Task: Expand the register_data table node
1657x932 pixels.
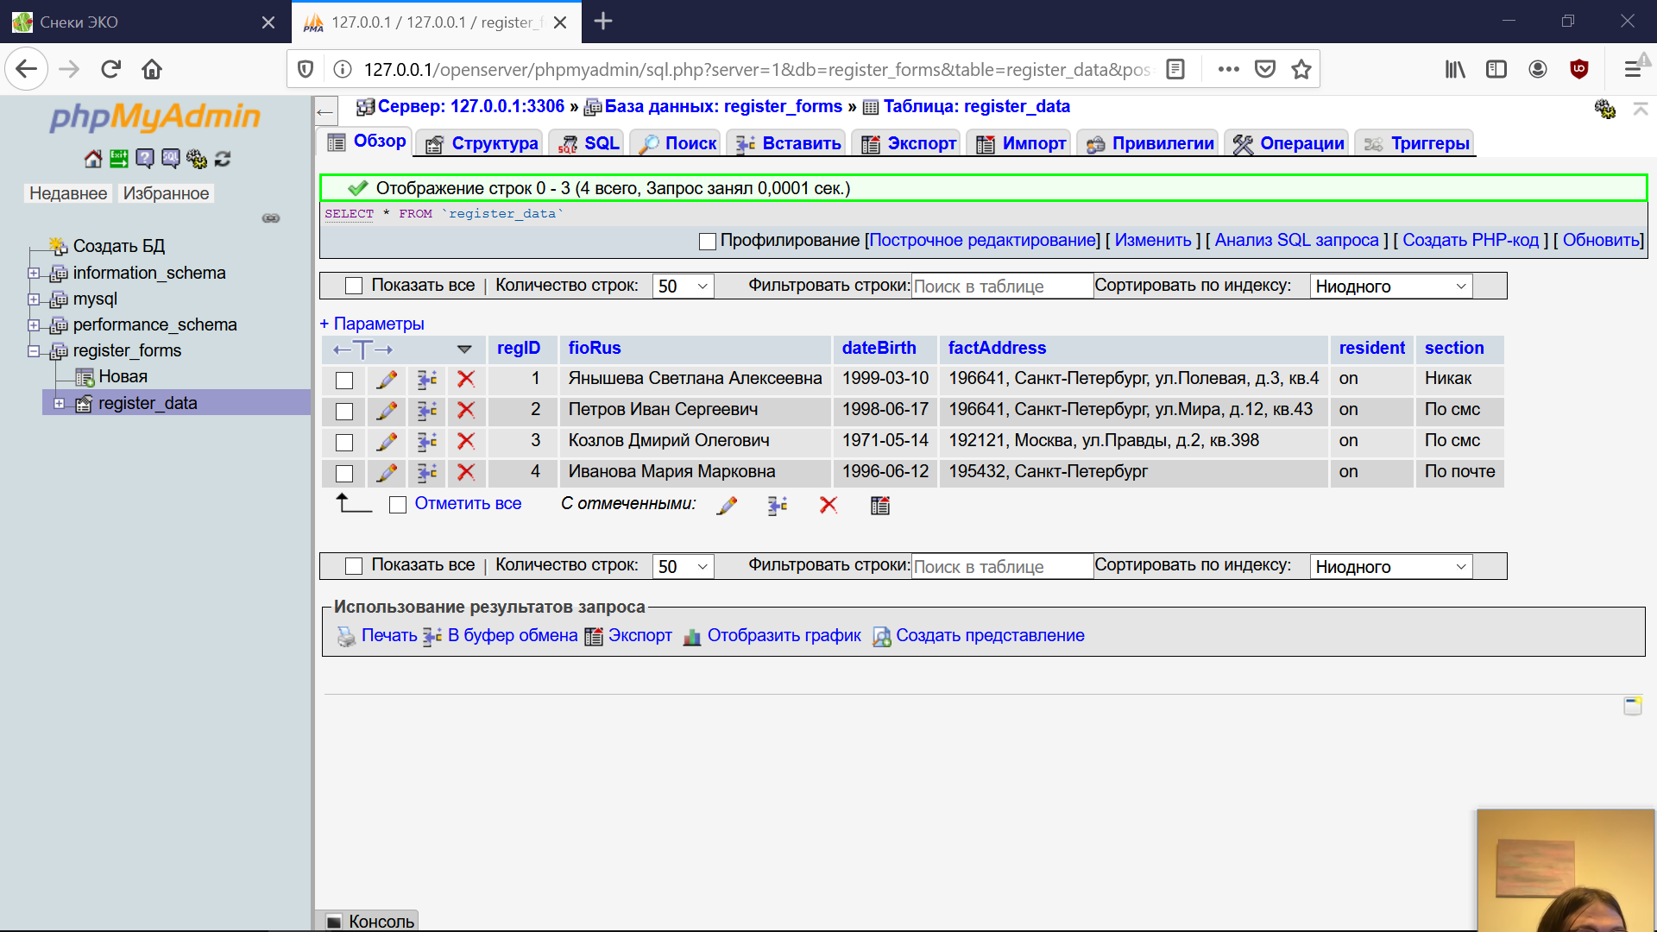Action: pyautogui.click(x=59, y=403)
